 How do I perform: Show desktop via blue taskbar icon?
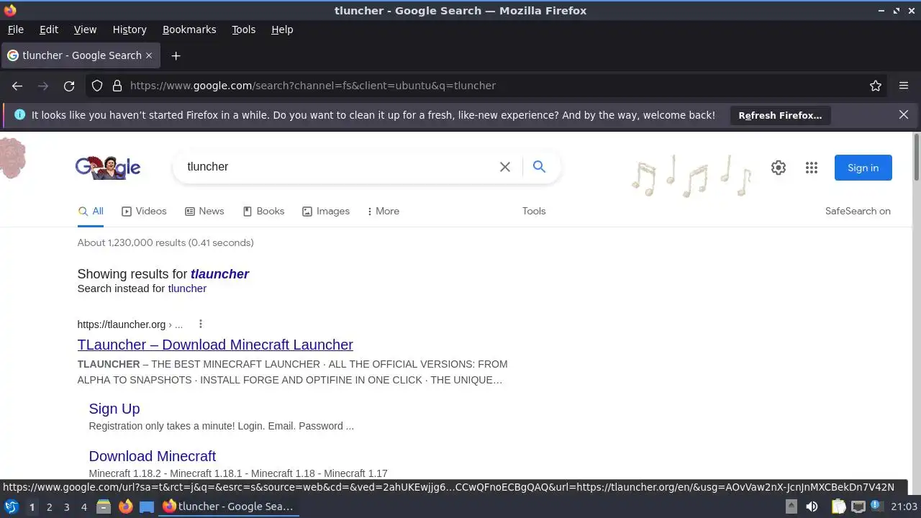[x=147, y=506]
